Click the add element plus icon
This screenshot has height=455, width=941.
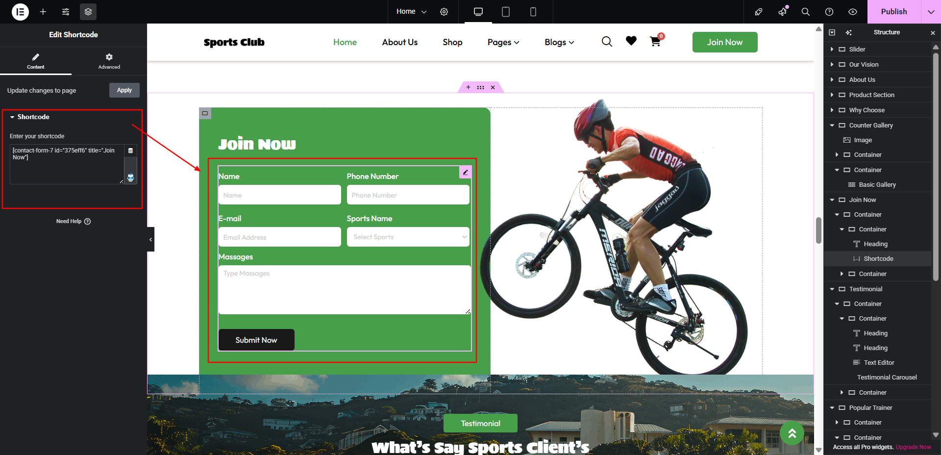[43, 12]
